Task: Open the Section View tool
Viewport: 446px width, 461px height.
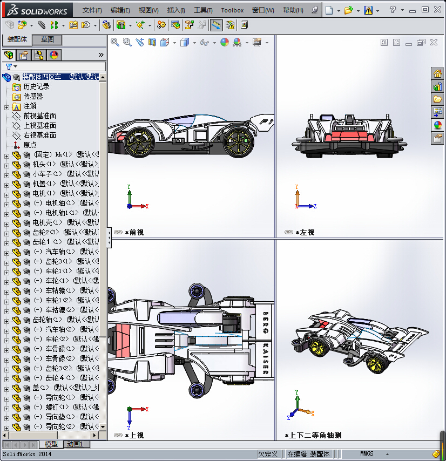Action: [x=152, y=42]
